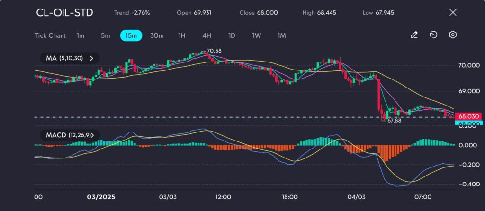This screenshot has height=211, width=485.
Task: Select the 1W timeframe
Action: point(256,35)
